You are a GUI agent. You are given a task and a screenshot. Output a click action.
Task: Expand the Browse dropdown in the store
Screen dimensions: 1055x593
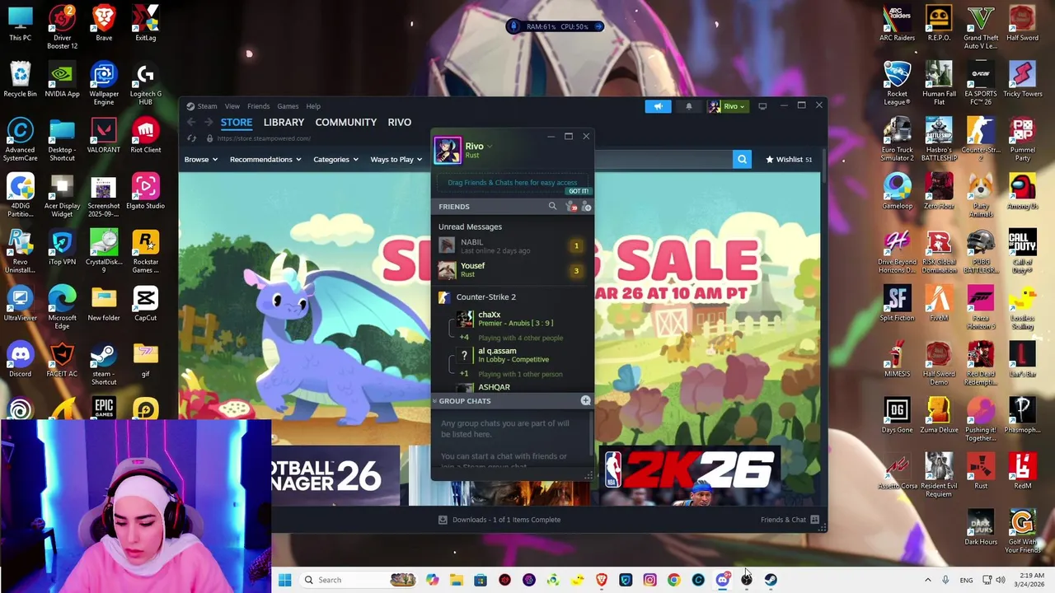pyautogui.click(x=201, y=160)
